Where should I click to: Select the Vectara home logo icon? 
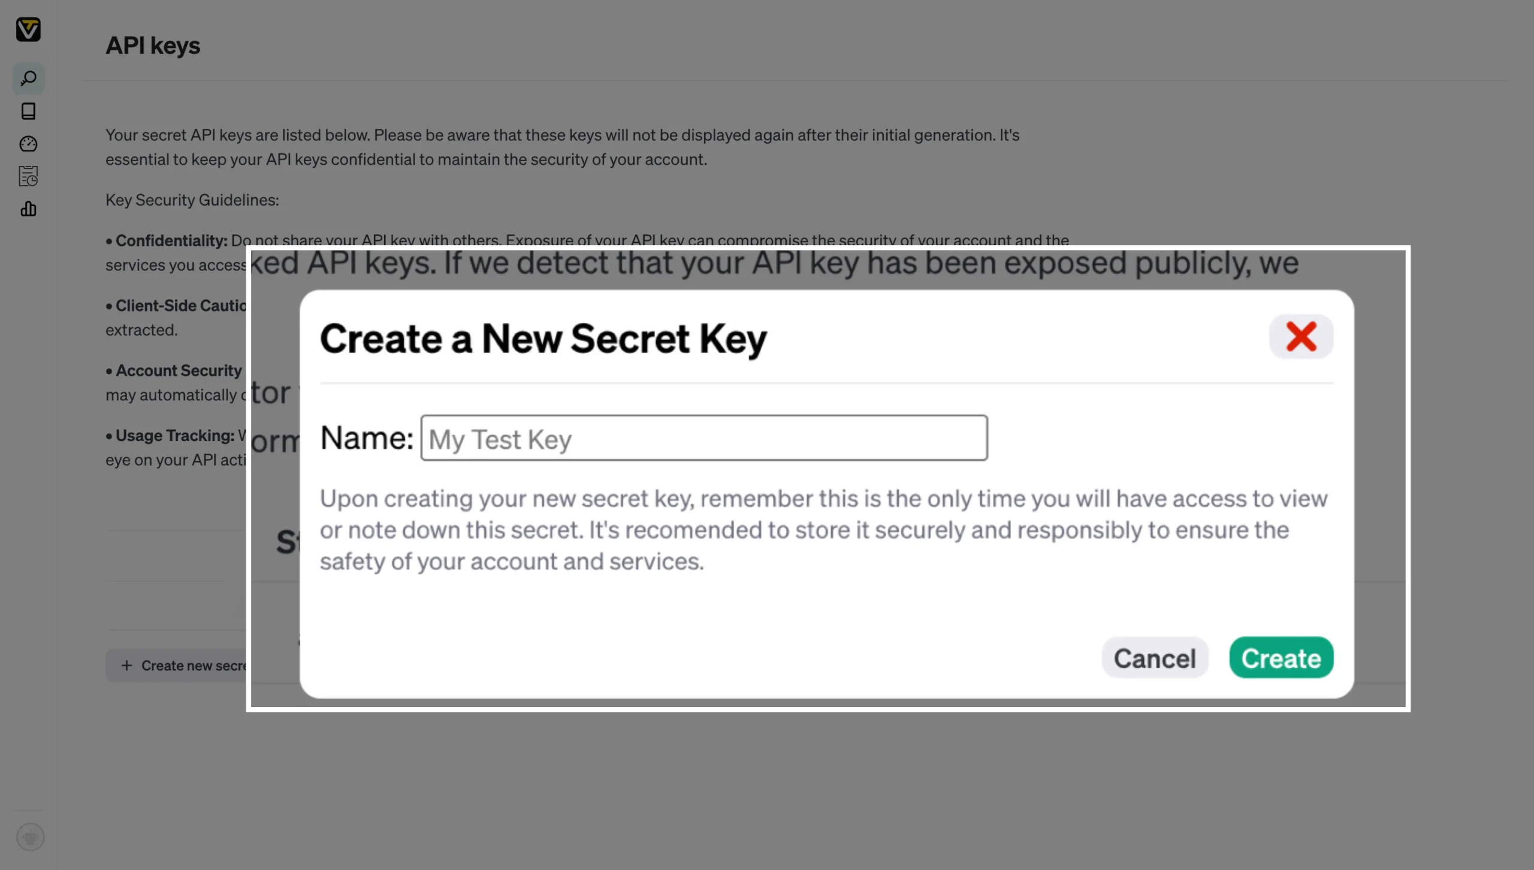click(28, 28)
